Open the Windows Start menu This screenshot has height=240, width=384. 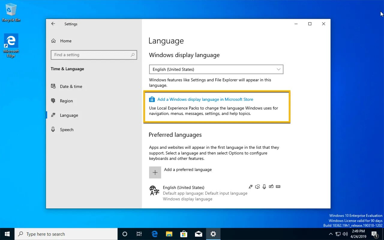pyautogui.click(x=7, y=234)
